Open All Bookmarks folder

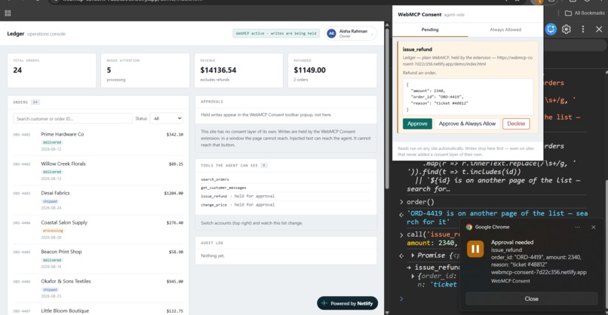pyautogui.click(x=585, y=13)
